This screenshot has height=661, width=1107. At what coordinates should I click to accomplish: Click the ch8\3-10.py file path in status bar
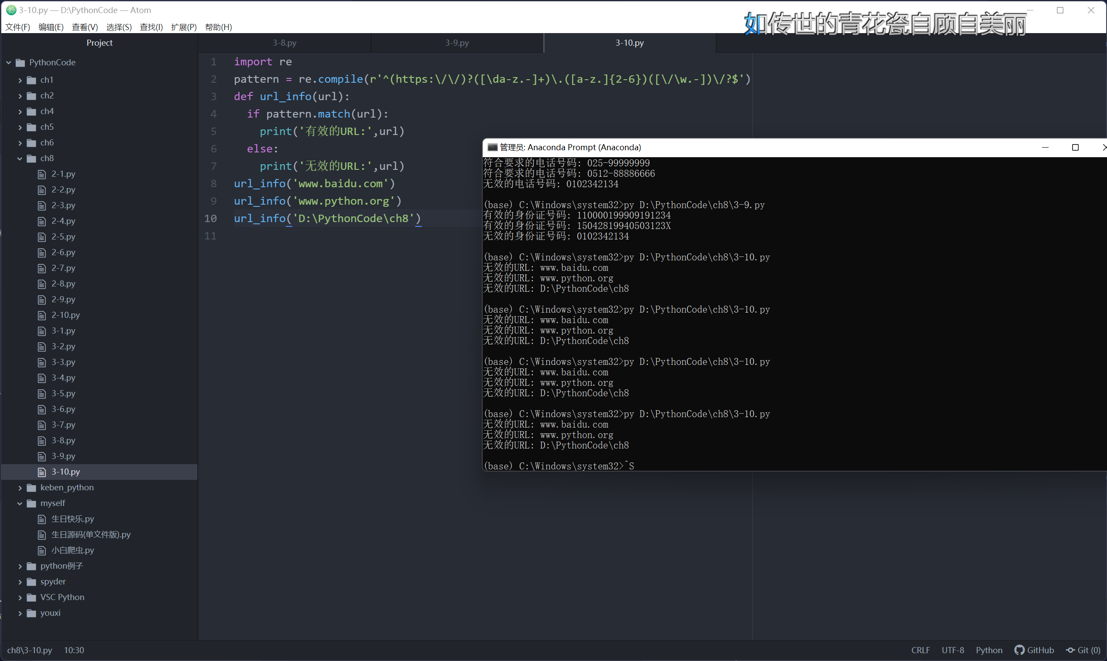click(30, 650)
